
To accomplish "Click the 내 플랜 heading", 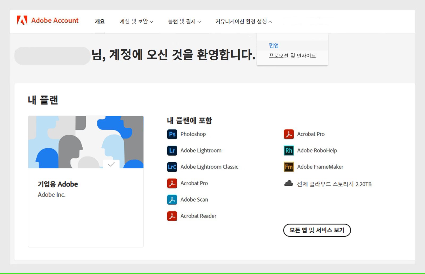I will (43, 100).
